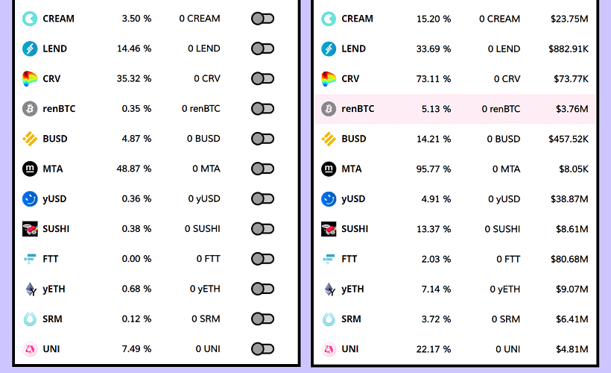Screen dimensions: 611x373
Task: Click the MTA icon in supply list
Action: (30, 169)
